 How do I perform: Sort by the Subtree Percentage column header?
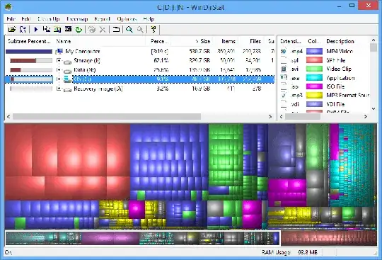(29, 41)
